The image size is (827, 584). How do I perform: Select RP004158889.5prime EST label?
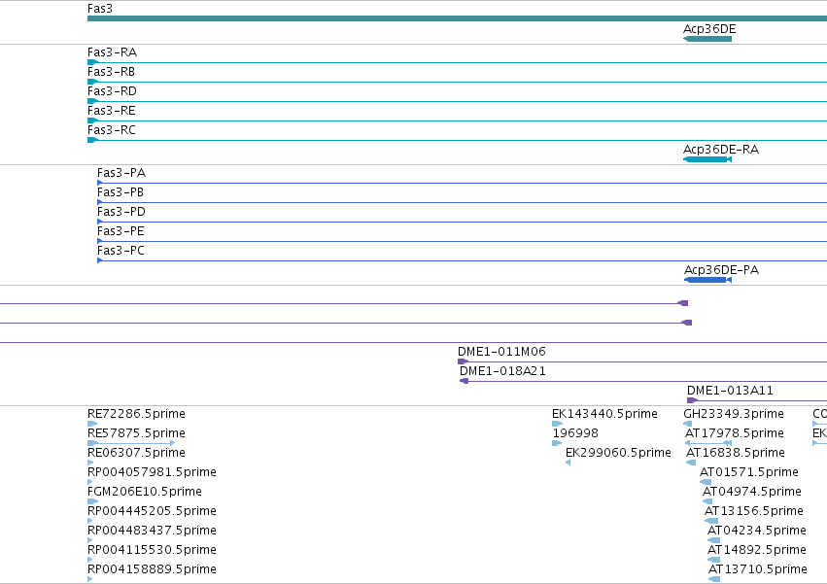pyautogui.click(x=152, y=569)
